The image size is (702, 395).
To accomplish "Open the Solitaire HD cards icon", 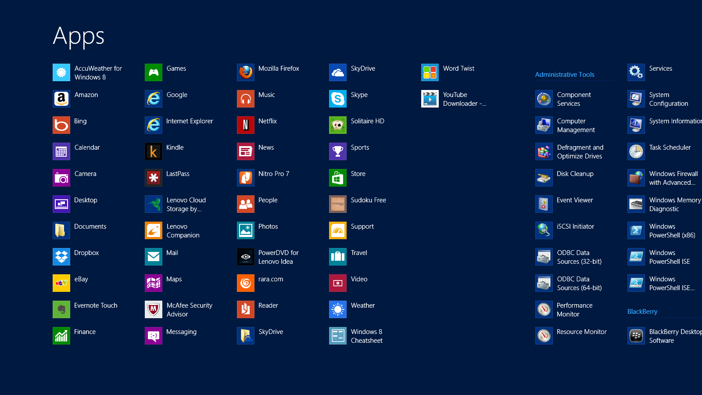I will (x=338, y=125).
